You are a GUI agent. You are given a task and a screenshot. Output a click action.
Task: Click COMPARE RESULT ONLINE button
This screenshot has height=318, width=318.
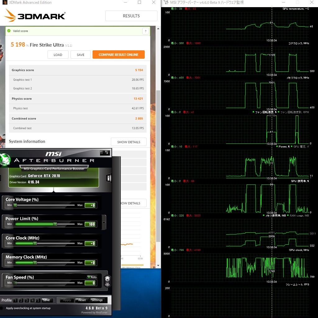[119, 55]
